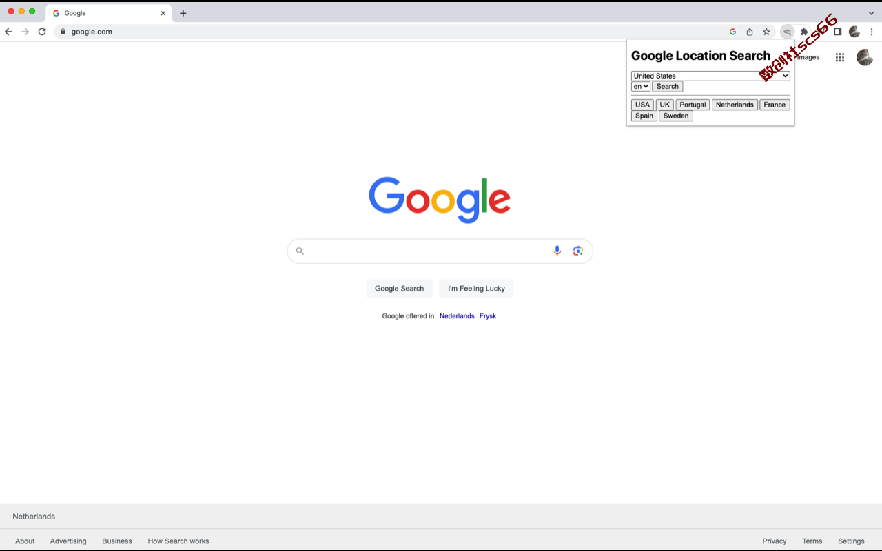This screenshot has width=882, height=551.
Task: Toggle the browser side panel
Action: click(x=838, y=32)
